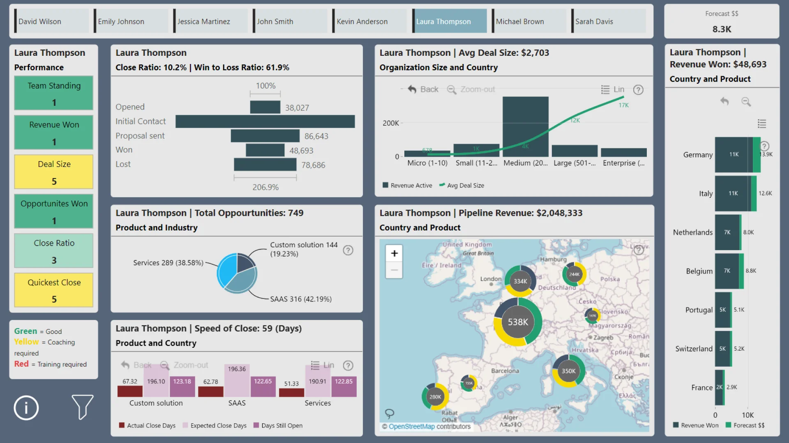Viewport: 789px width, 443px height.
Task: Toggle Revenue Active legend item
Action: [x=407, y=185]
